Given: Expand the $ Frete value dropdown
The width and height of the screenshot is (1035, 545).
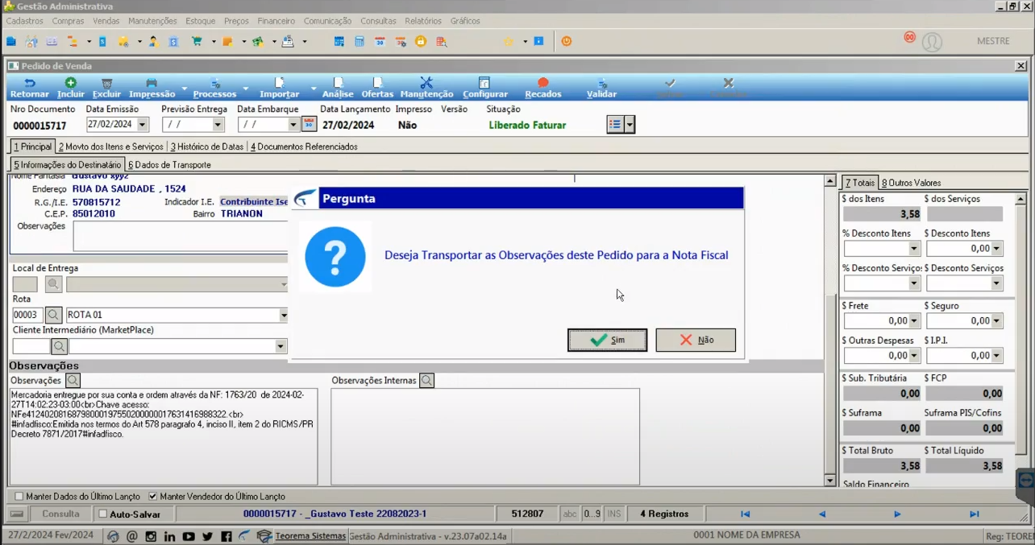Looking at the screenshot, I should click(x=914, y=320).
